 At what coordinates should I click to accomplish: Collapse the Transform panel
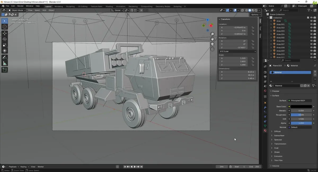(226, 19)
